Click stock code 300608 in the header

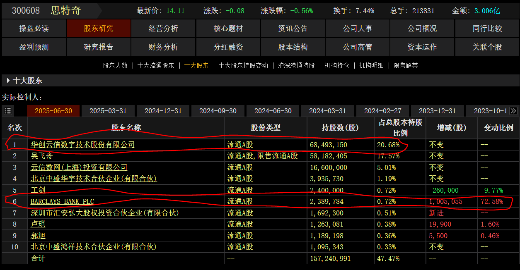pos(26,11)
